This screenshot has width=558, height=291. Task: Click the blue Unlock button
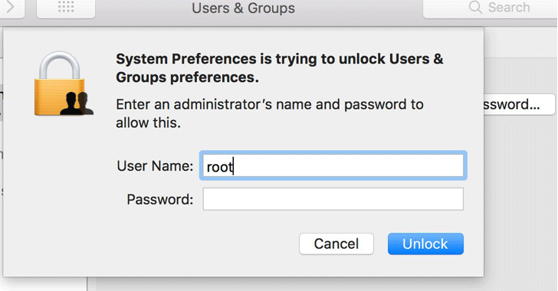click(x=425, y=244)
